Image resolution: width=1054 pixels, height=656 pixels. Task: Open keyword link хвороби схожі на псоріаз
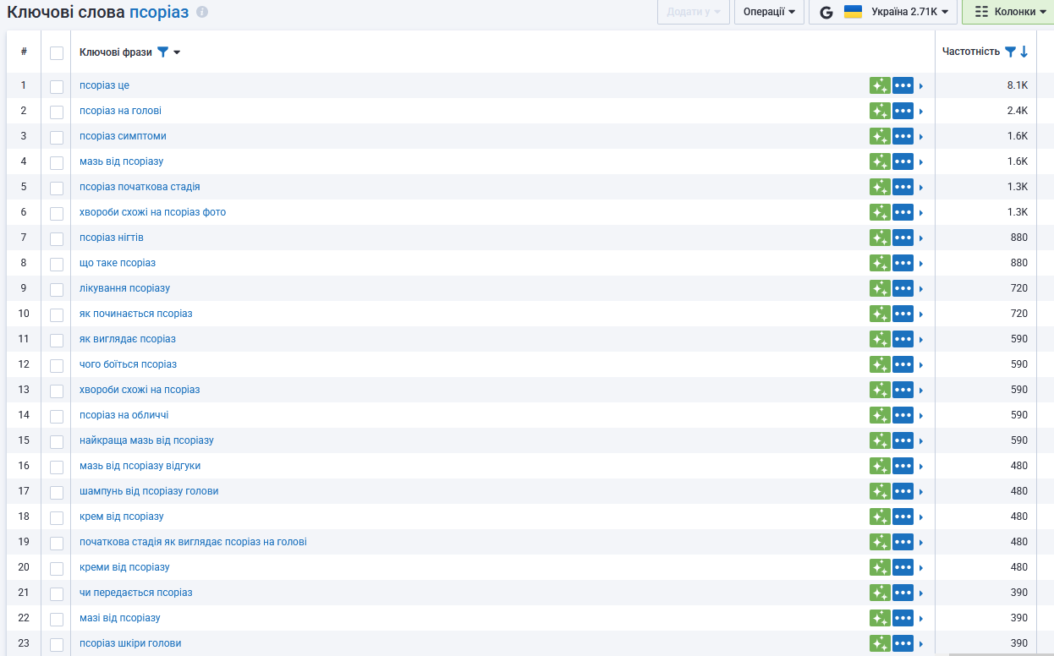tap(140, 390)
